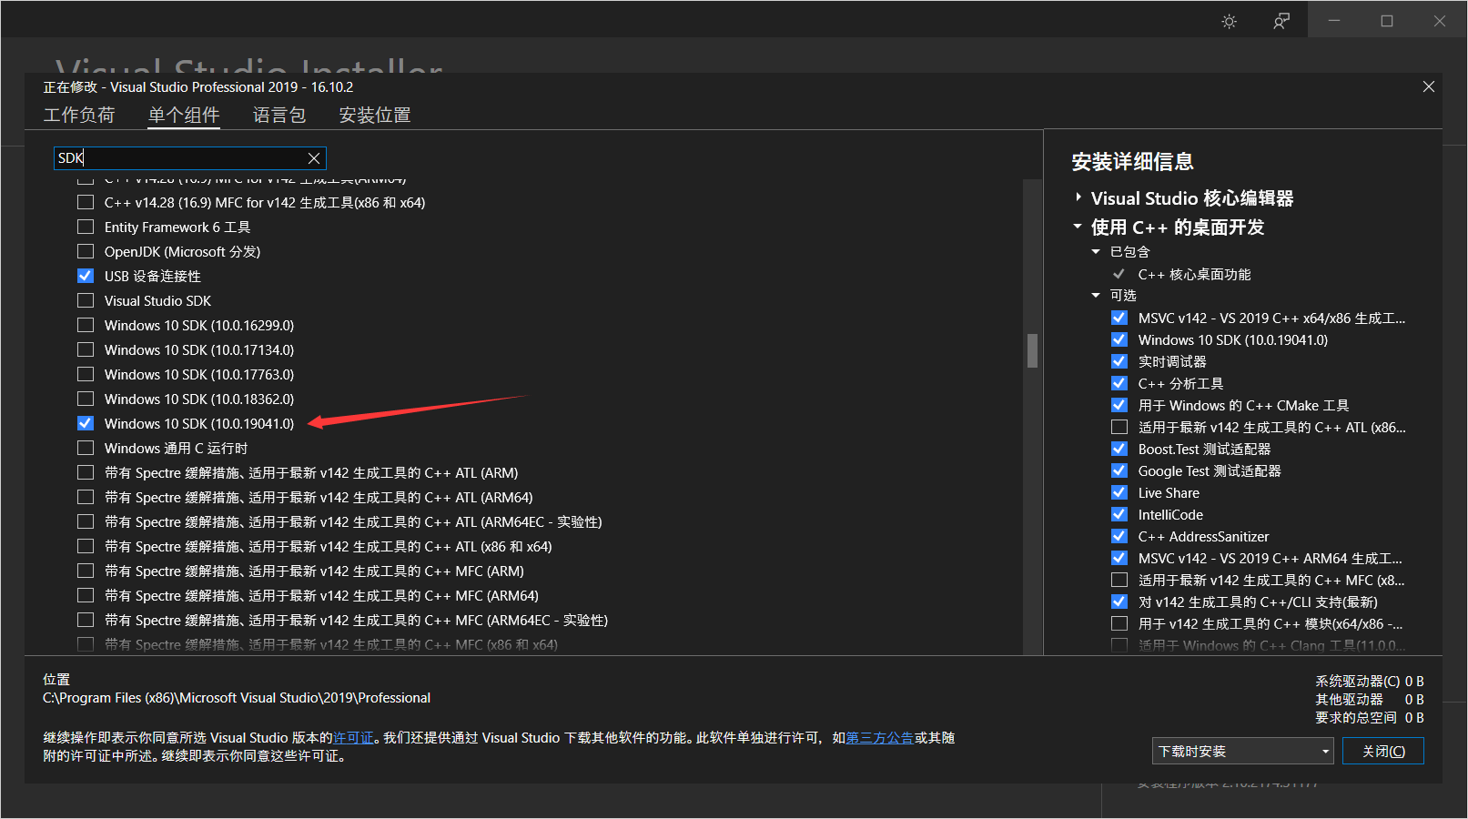Open the feedback icon in the title bar
Screen dimensions: 1468x819
click(x=1281, y=19)
